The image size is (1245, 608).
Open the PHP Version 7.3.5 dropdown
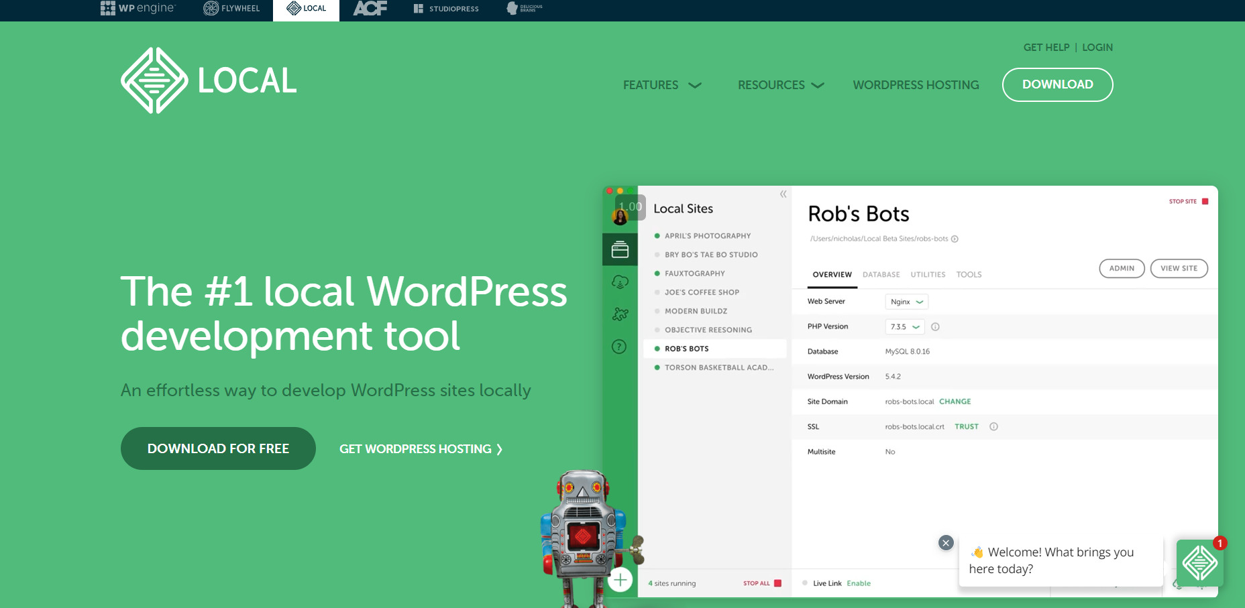(905, 326)
